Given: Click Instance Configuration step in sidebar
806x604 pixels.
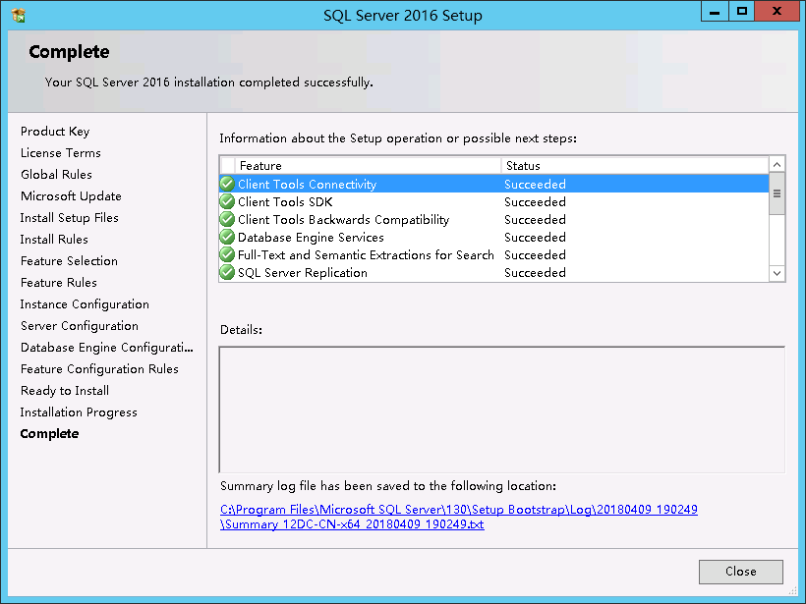Looking at the screenshot, I should click(85, 304).
